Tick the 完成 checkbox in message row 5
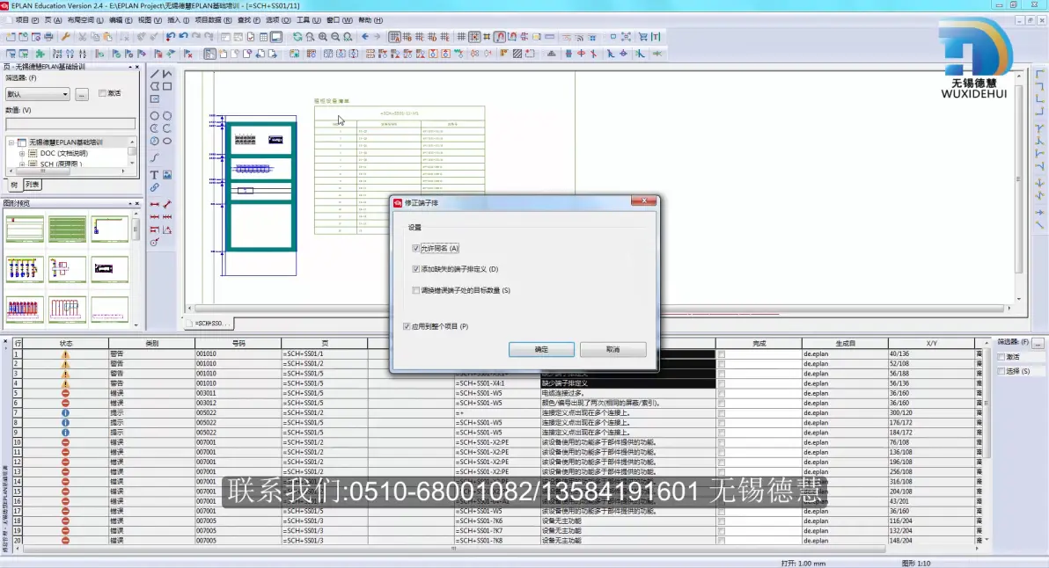Image resolution: width=1049 pixels, height=568 pixels. pyautogui.click(x=722, y=394)
